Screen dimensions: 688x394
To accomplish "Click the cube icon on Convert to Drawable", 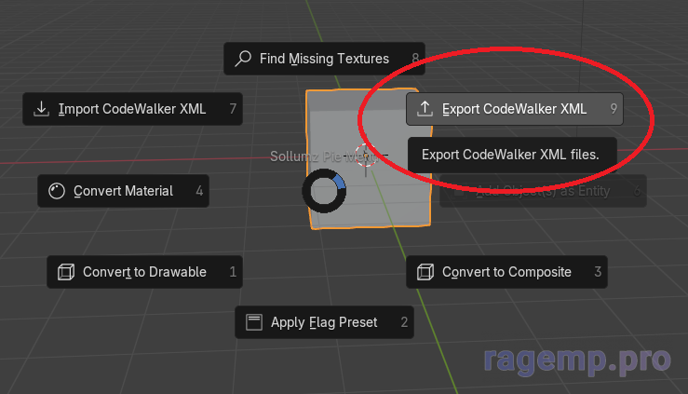I will pyautogui.click(x=66, y=273).
